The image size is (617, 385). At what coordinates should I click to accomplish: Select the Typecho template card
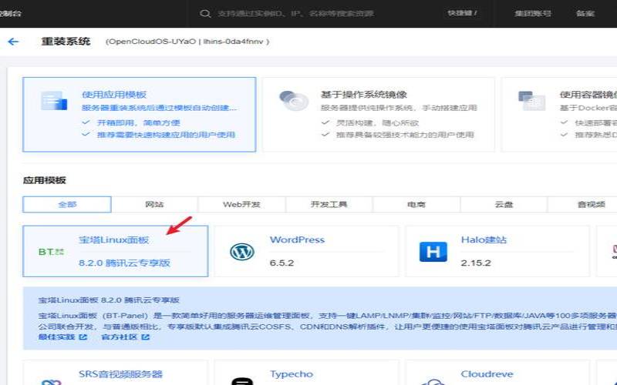306,373
